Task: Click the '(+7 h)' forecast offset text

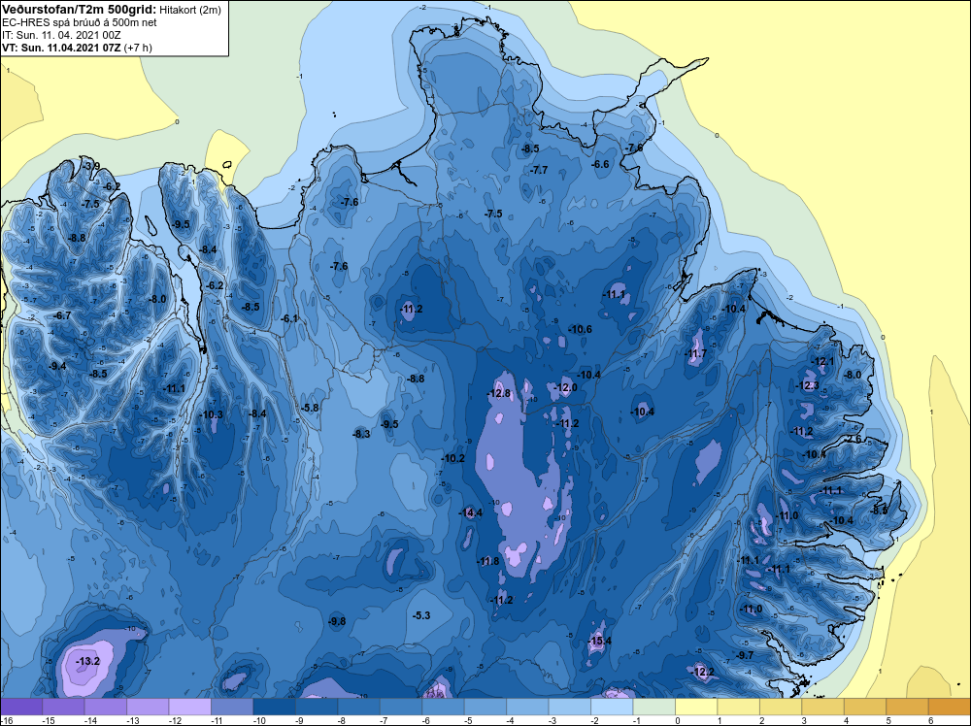Action: [x=138, y=48]
